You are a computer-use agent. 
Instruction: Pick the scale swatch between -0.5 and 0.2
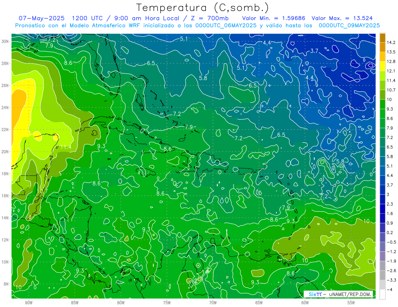[x=382, y=237]
